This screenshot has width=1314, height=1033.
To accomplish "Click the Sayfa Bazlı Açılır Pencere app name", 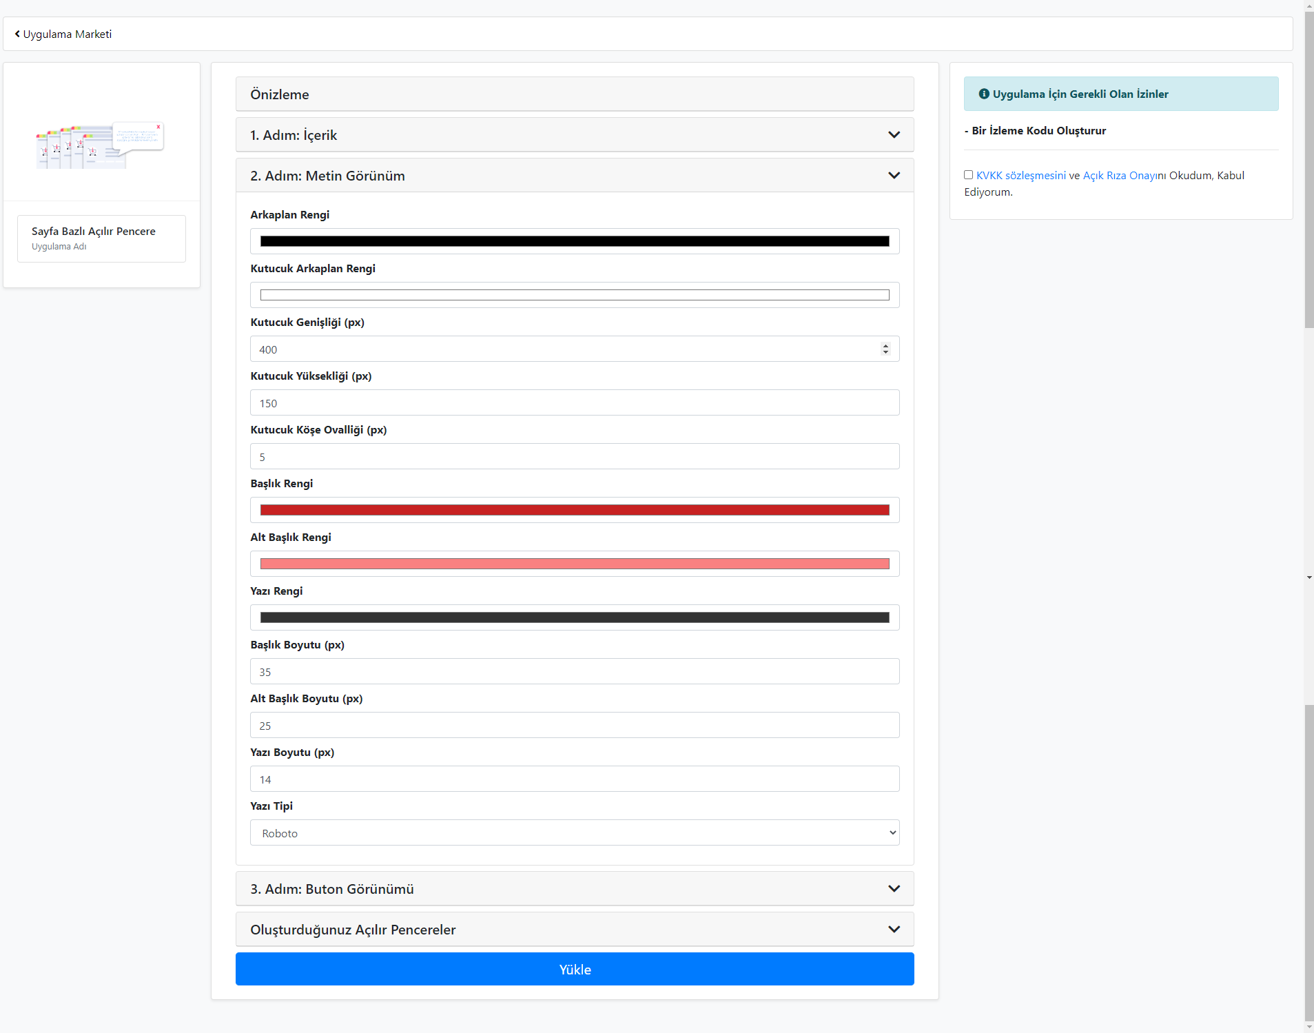I will pos(94,231).
